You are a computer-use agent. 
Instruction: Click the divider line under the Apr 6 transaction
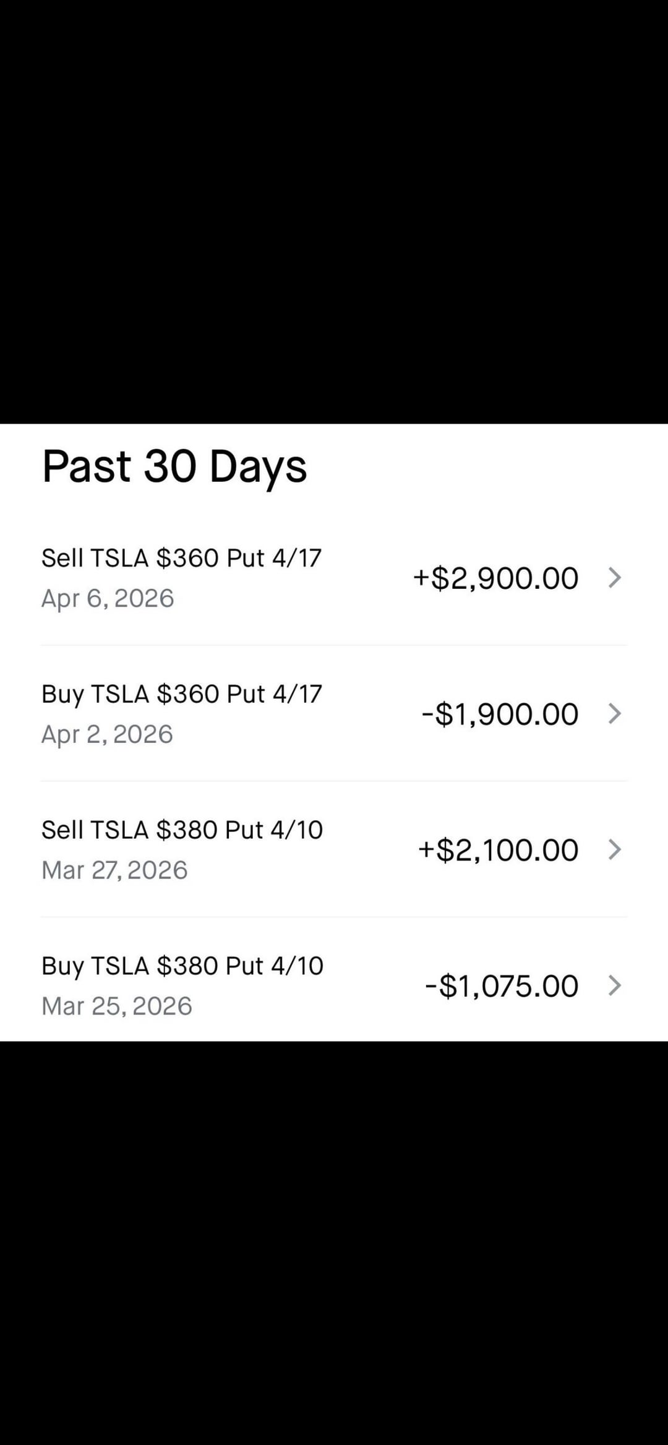334,645
